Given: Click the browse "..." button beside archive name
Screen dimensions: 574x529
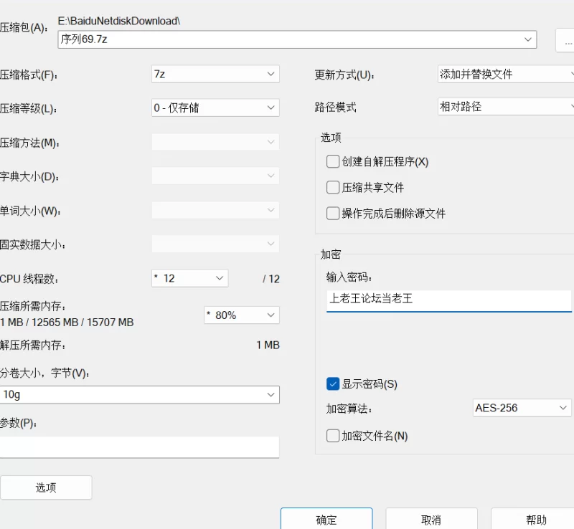Looking at the screenshot, I should (565, 40).
